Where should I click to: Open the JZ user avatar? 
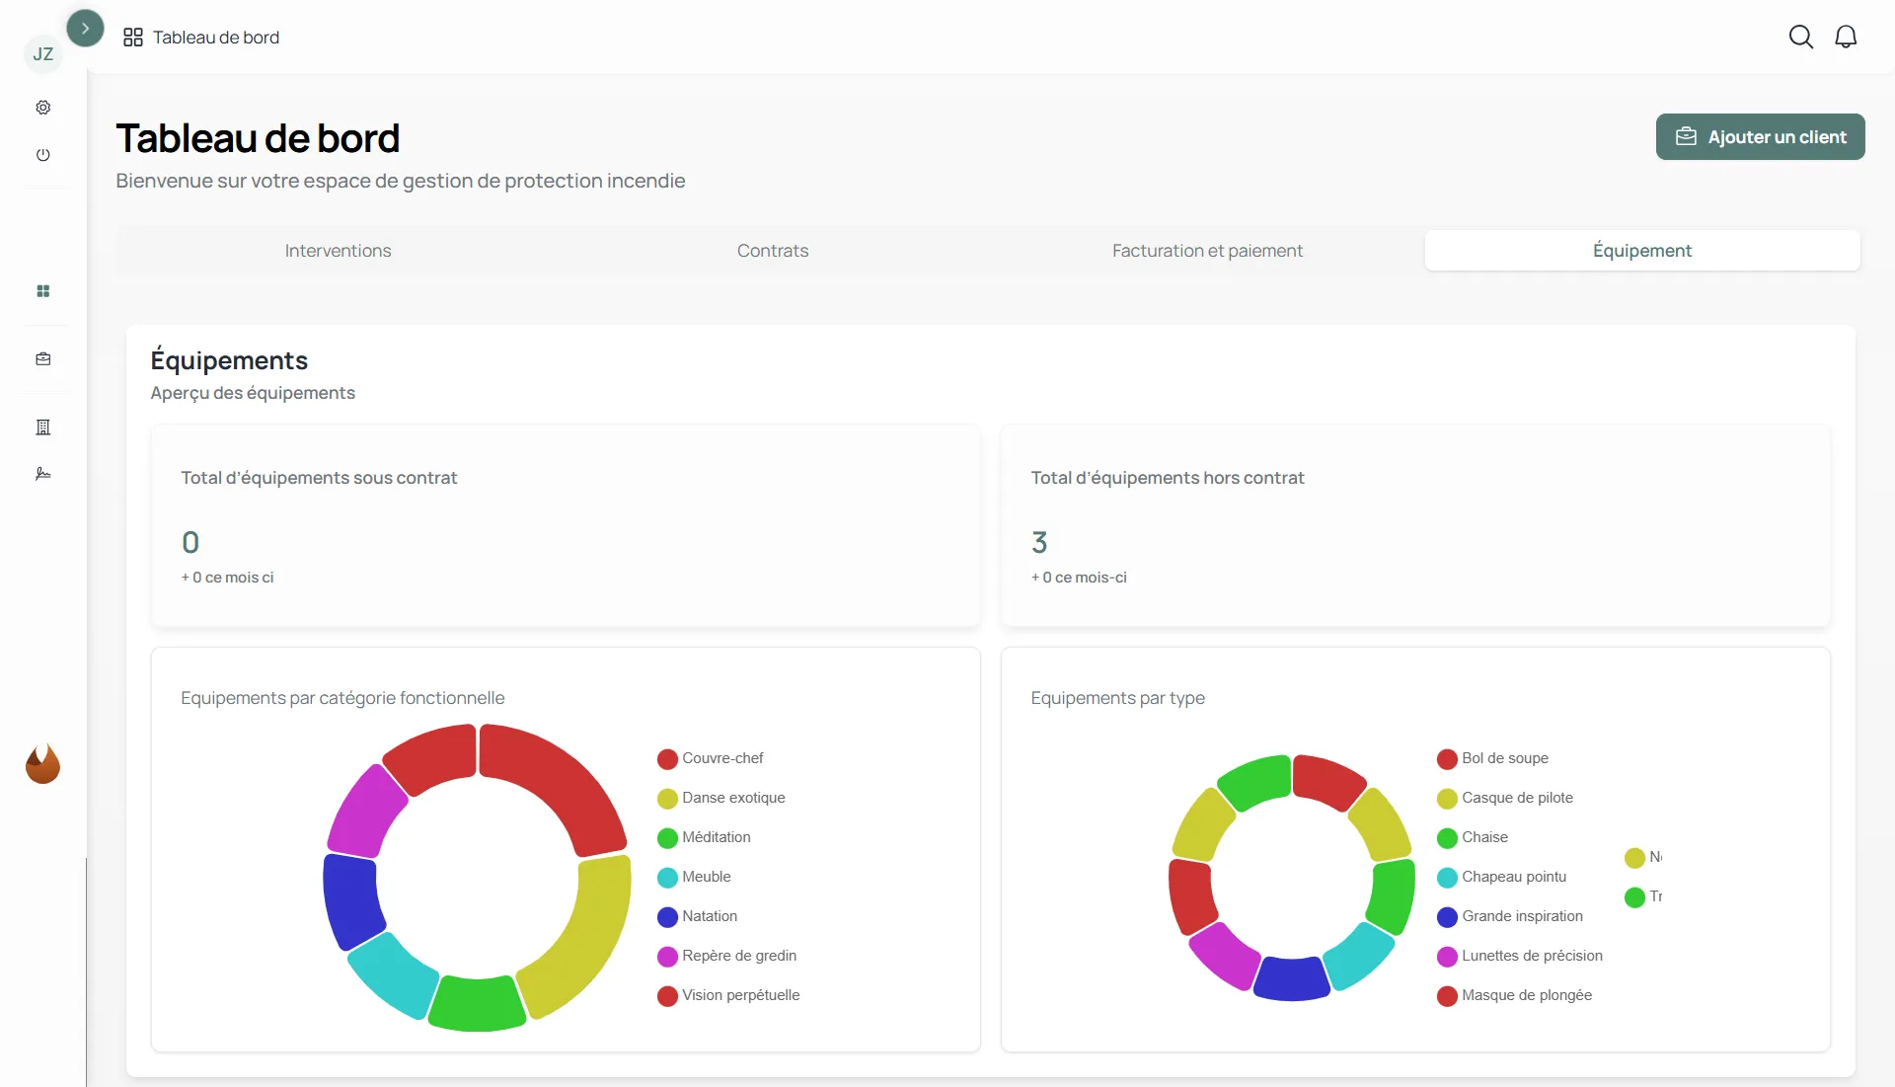(42, 54)
